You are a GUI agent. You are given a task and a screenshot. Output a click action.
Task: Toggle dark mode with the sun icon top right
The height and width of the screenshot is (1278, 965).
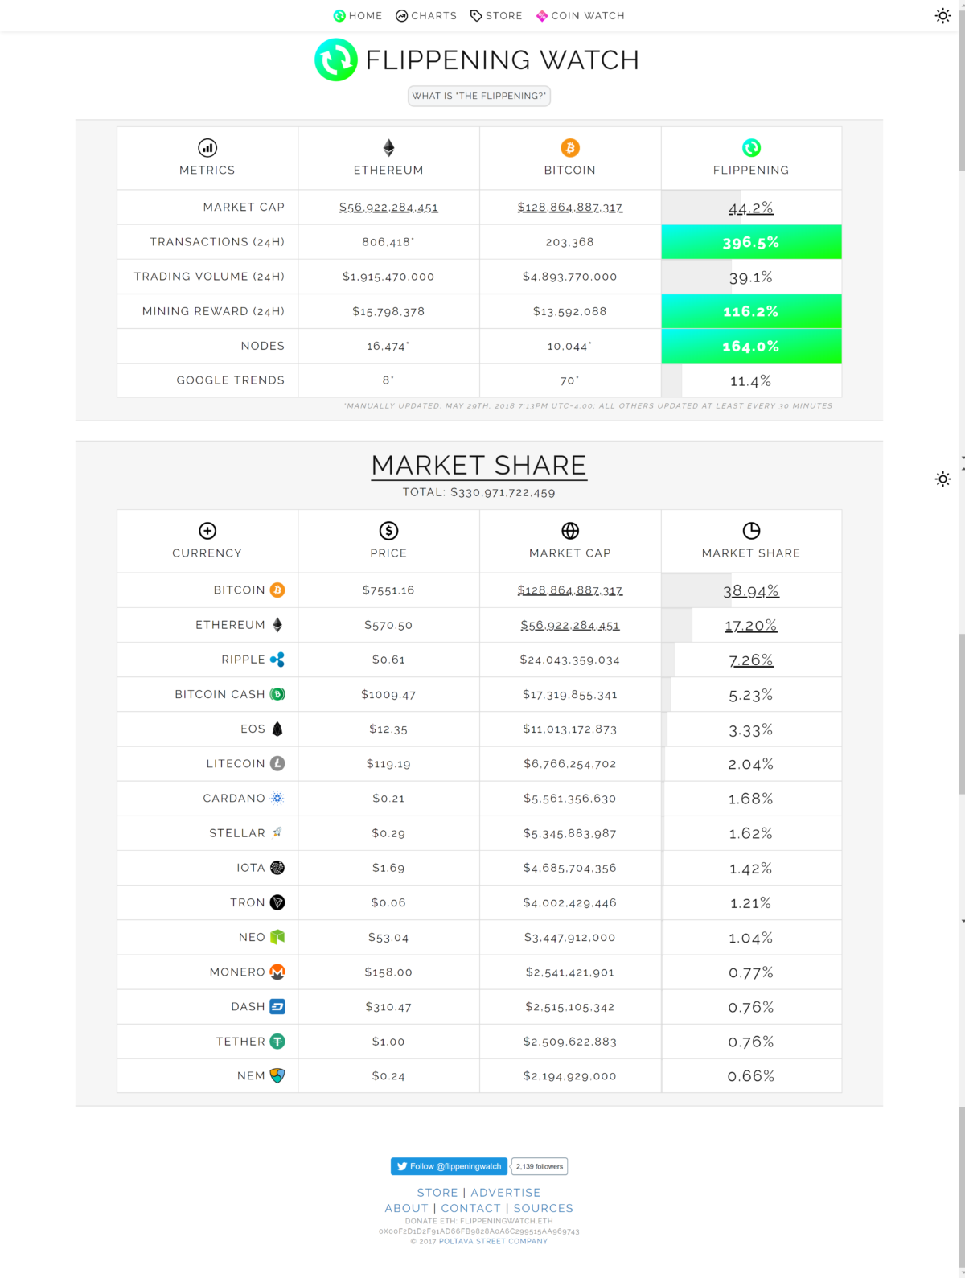click(x=942, y=15)
